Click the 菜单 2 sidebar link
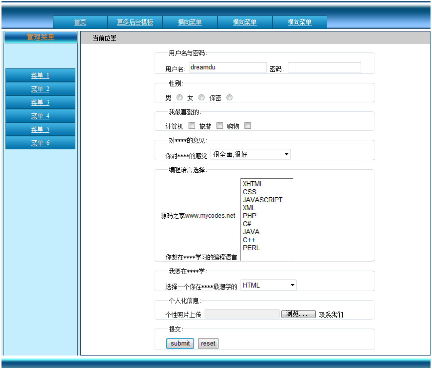This screenshot has height=369, width=432. 40,89
